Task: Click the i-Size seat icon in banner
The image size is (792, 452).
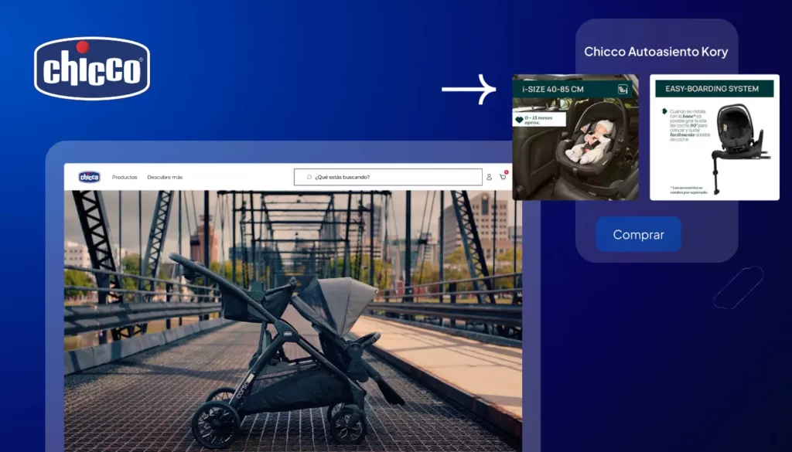Action: (x=623, y=90)
